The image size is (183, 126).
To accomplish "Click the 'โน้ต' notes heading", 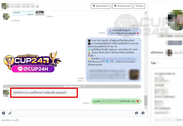I will point(153,63).
